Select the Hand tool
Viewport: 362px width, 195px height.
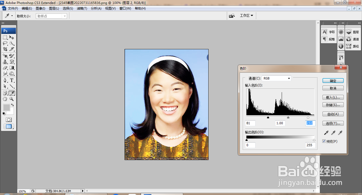pyautogui.click(x=5, y=99)
